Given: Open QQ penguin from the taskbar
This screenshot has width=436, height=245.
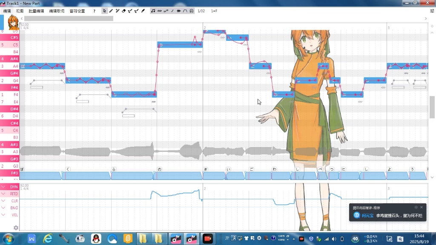Looking at the screenshot, I should [96, 239].
